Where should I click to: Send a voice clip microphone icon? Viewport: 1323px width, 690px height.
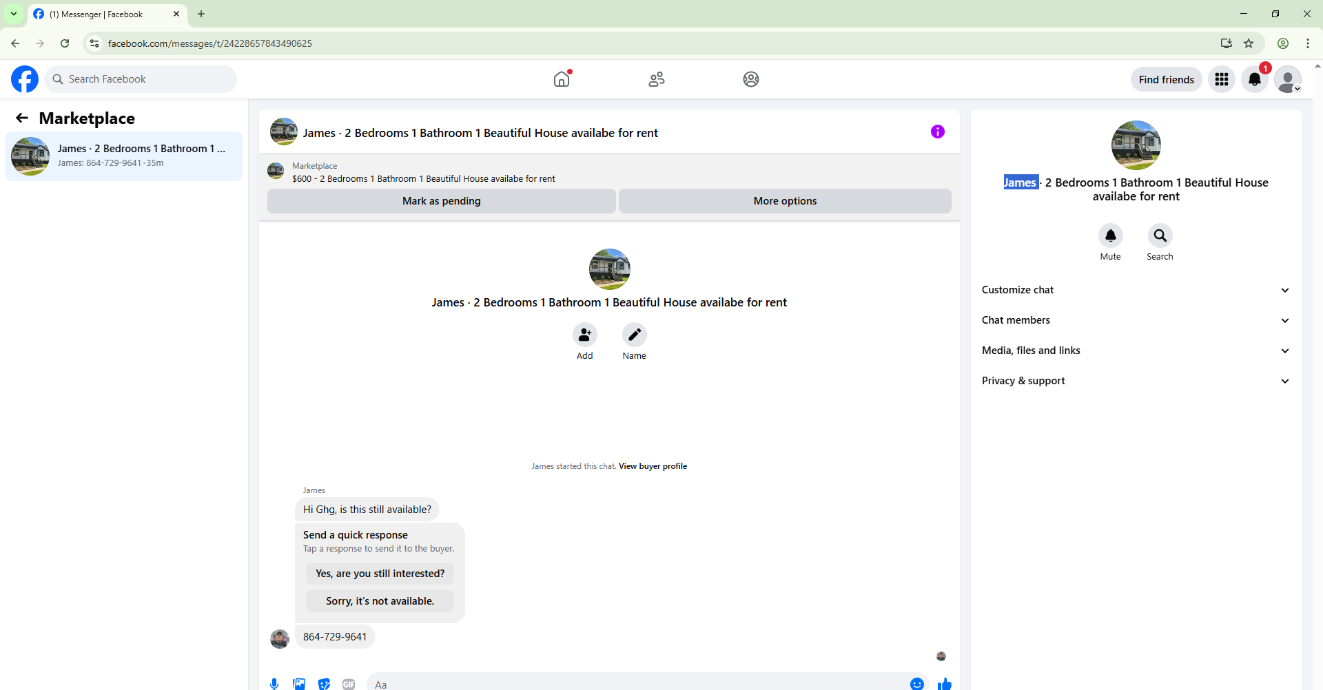tap(274, 684)
